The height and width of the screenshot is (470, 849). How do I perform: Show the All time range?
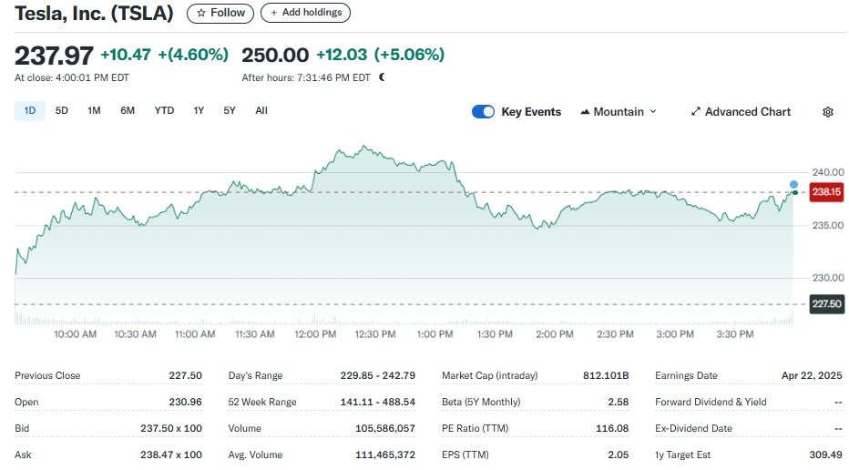coord(261,111)
